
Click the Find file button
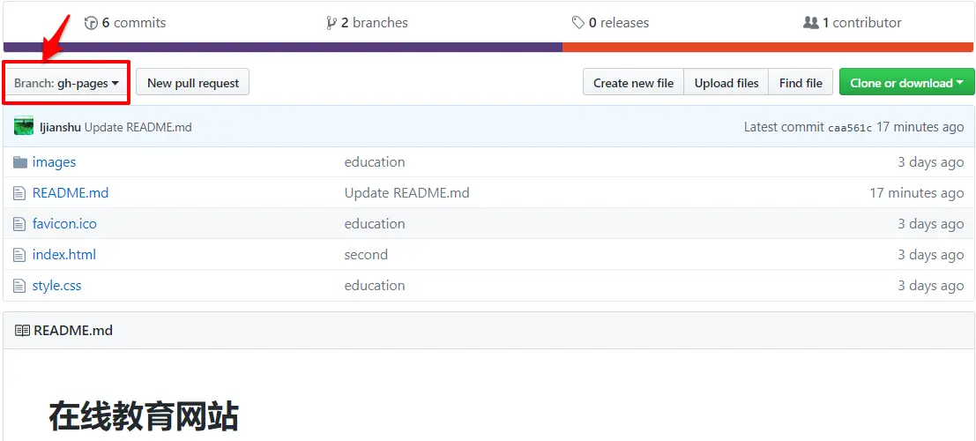[x=801, y=82]
